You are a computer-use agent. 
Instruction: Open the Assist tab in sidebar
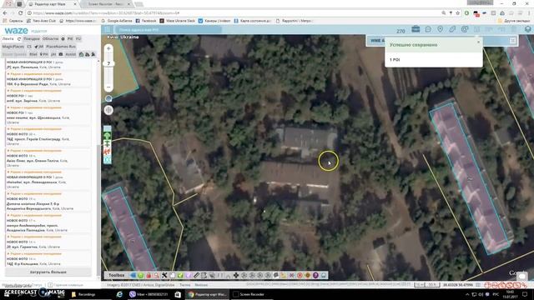(70, 54)
